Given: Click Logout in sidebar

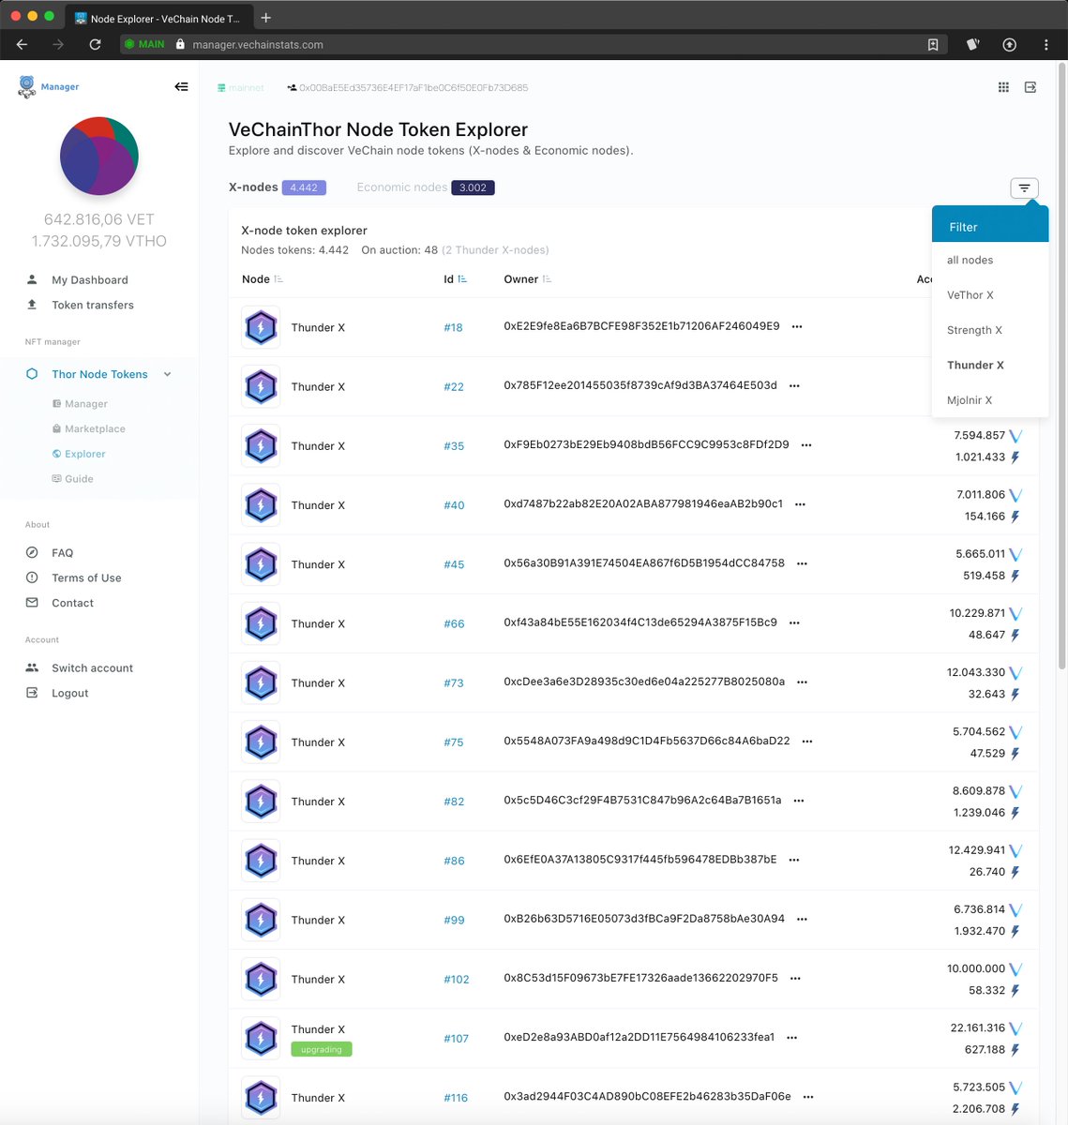Looking at the screenshot, I should (69, 693).
